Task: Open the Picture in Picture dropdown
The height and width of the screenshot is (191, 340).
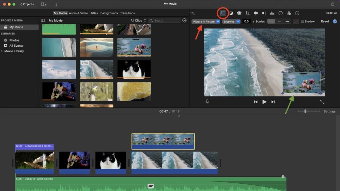Action: (206, 21)
